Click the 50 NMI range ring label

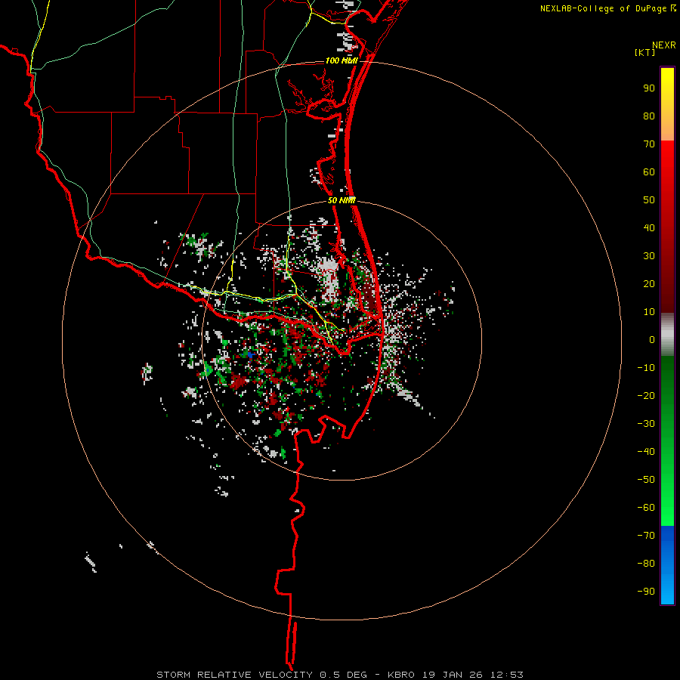(x=342, y=200)
